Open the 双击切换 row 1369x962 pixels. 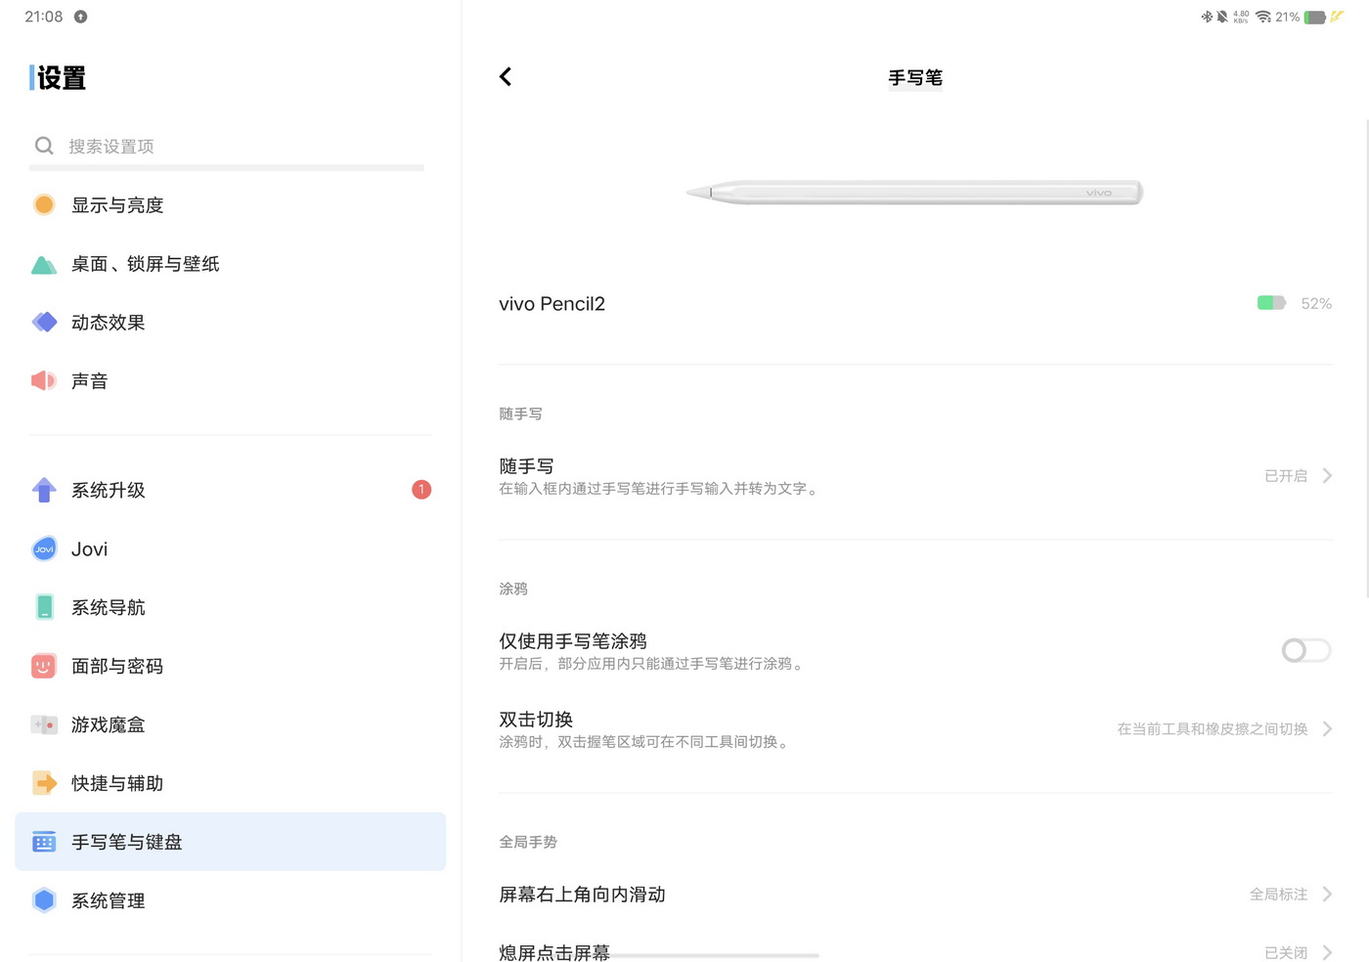click(x=915, y=729)
